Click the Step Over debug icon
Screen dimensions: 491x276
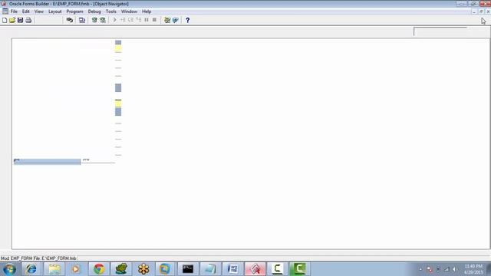(x=130, y=20)
